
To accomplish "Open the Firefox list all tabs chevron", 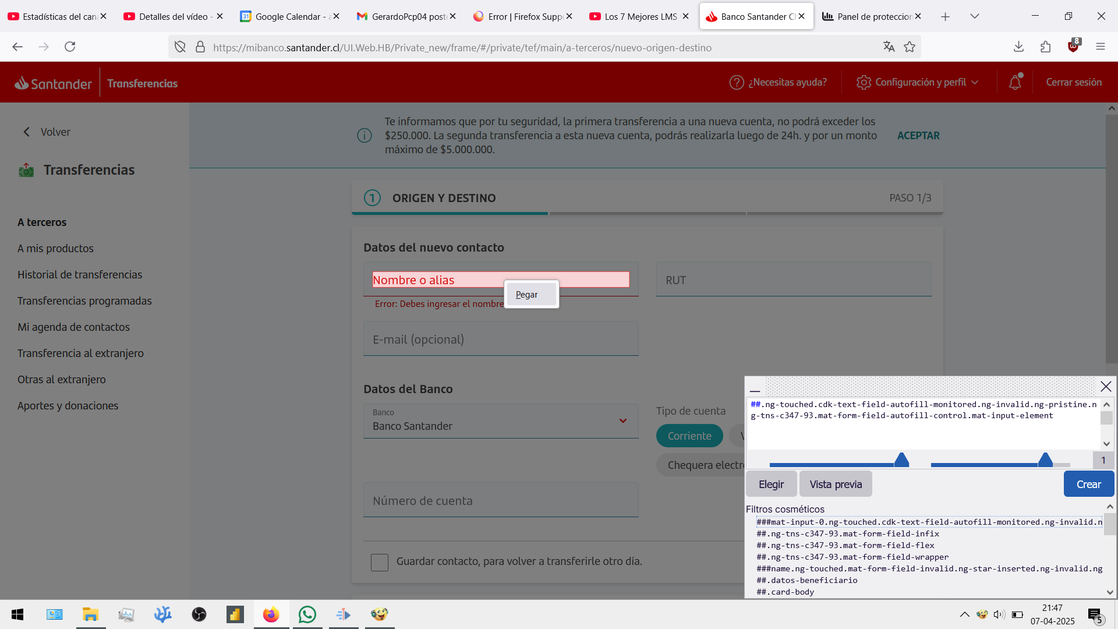I will pyautogui.click(x=975, y=16).
